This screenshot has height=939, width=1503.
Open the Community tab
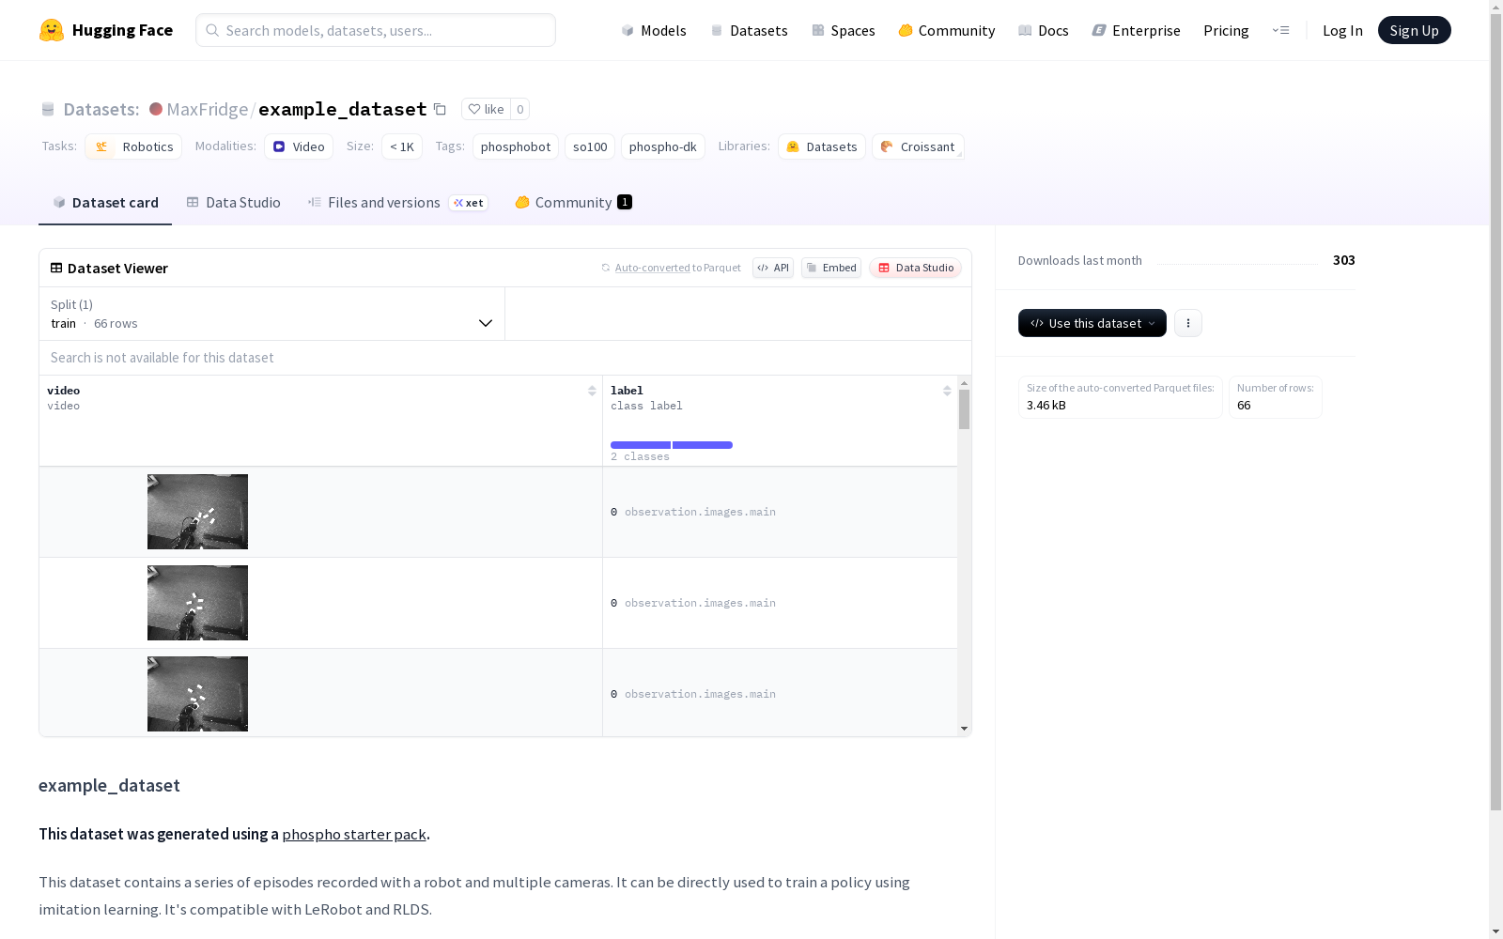point(573,203)
